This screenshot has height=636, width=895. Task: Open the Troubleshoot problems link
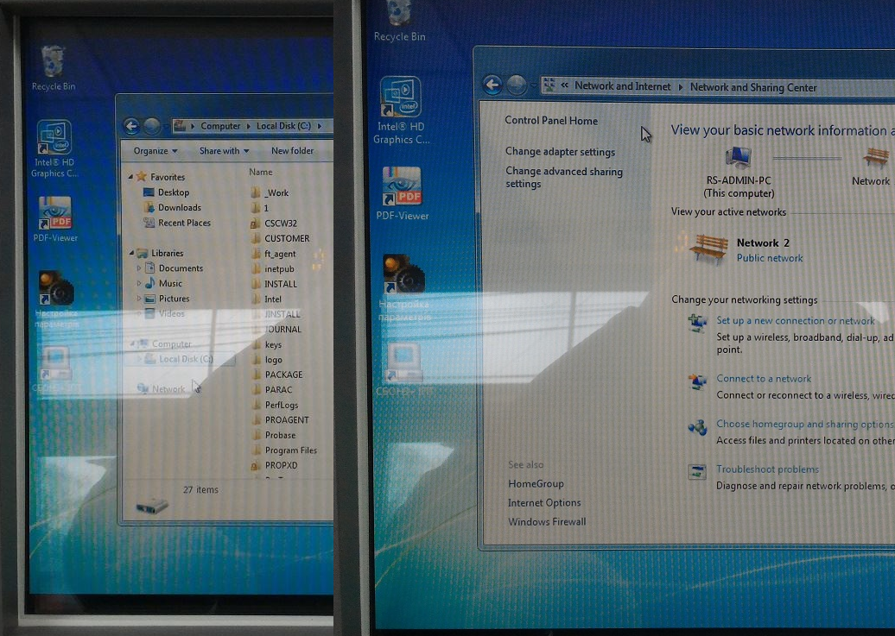tap(768, 469)
